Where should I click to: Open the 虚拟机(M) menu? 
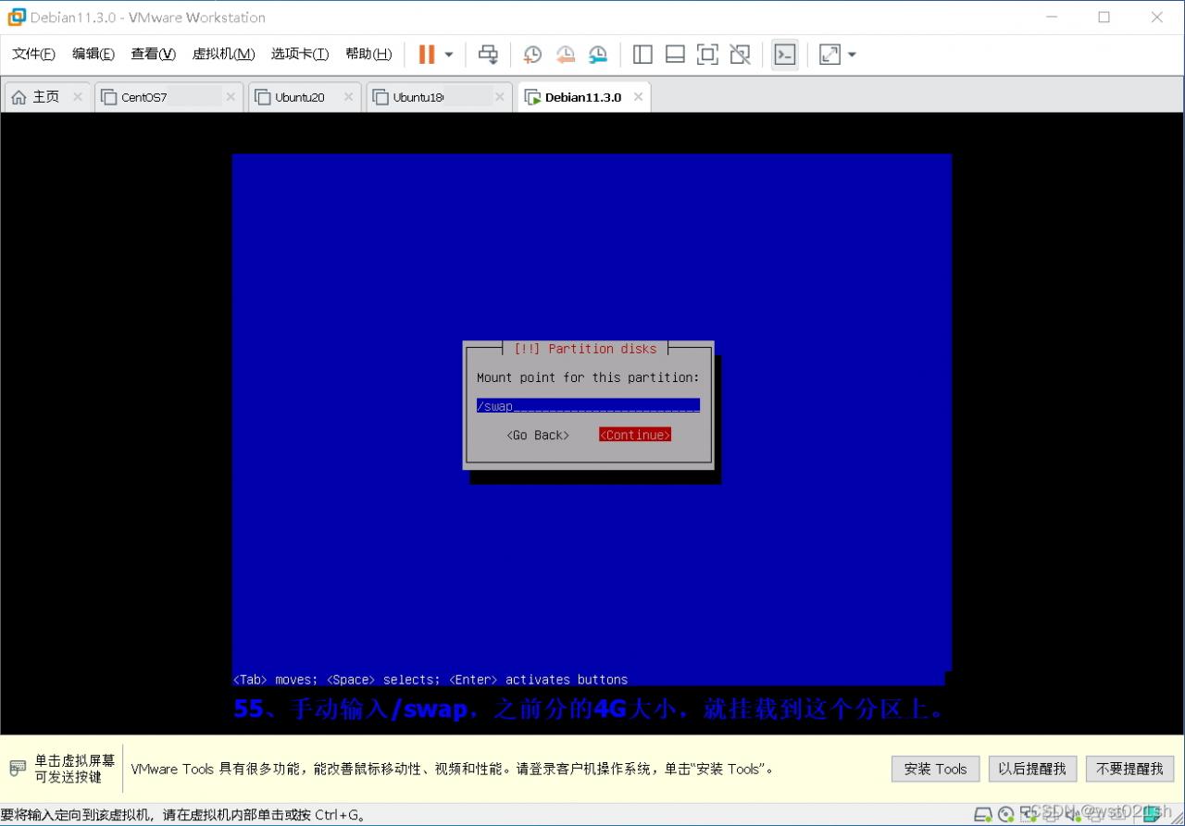(223, 54)
